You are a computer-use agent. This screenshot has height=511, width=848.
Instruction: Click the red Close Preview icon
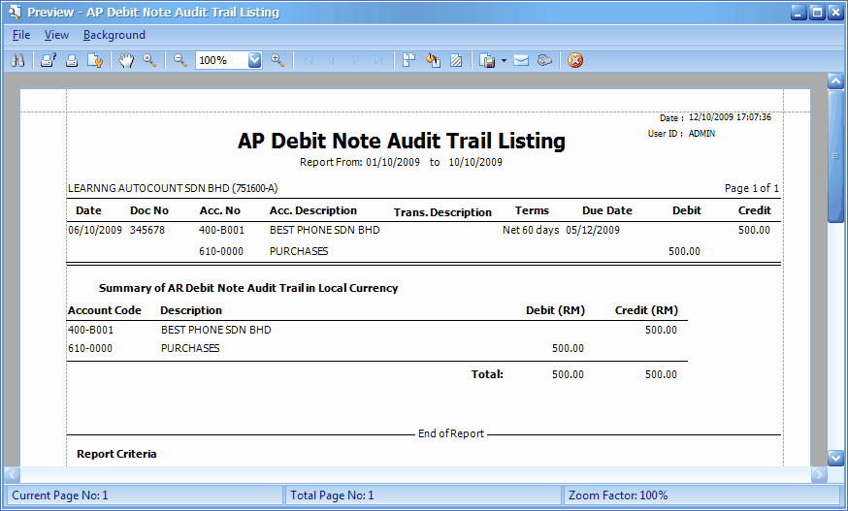click(x=575, y=60)
